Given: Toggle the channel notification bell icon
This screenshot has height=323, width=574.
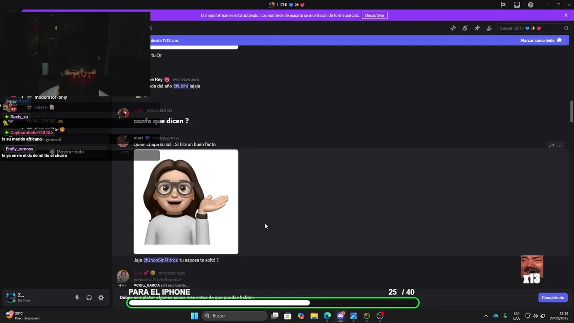Looking at the screenshot, I should (465, 28).
